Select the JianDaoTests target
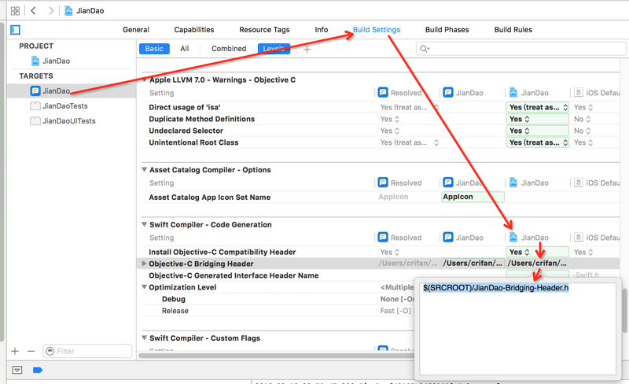Screen dimensions: 629x384 (x=59, y=106)
